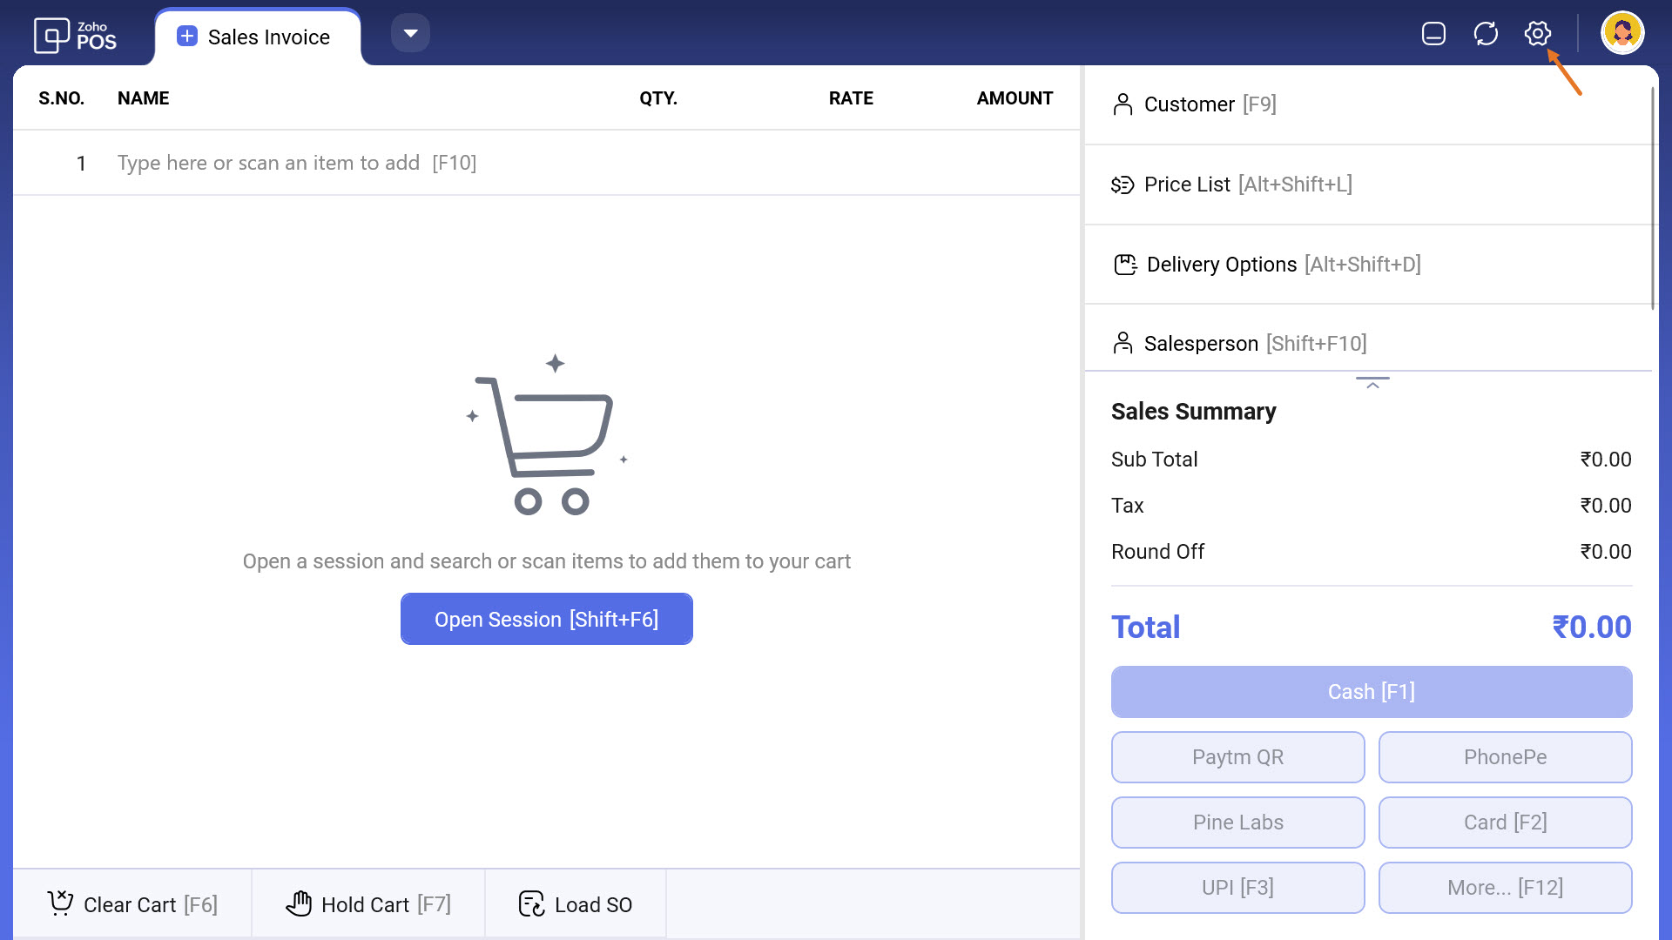Viewport: 1672px width, 940px height.
Task: Open the user profile avatar
Action: (1621, 34)
